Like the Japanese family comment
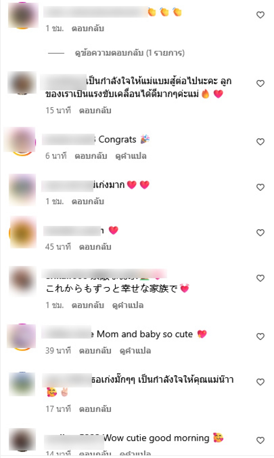 (x=261, y=278)
